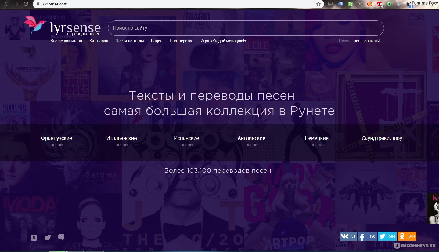Screen dimensions: 439x252
Task: Click the Поиск по сайту search field
Action: click(246, 28)
